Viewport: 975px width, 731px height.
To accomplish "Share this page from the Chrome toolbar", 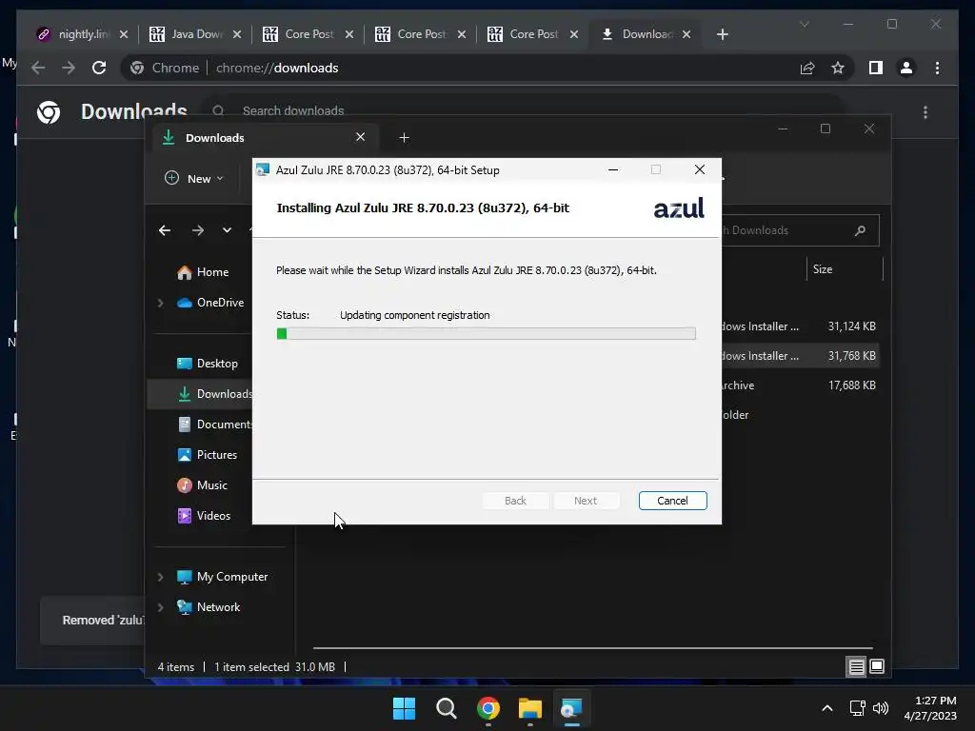I will click(807, 68).
